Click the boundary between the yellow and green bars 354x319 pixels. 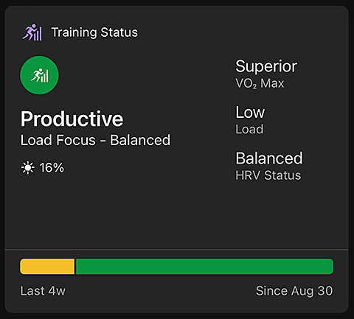tap(75, 267)
